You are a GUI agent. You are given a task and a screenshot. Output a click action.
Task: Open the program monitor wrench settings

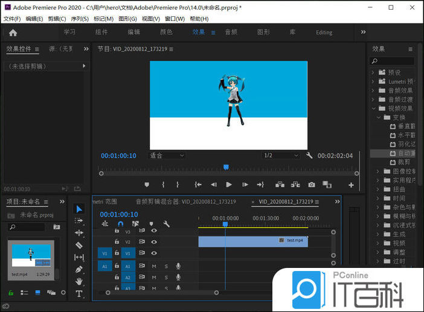[309, 156]
